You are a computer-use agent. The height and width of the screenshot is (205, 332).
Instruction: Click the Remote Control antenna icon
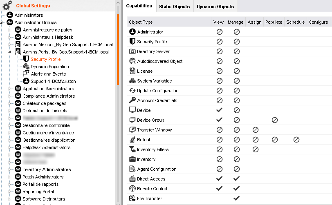point(132,189)
